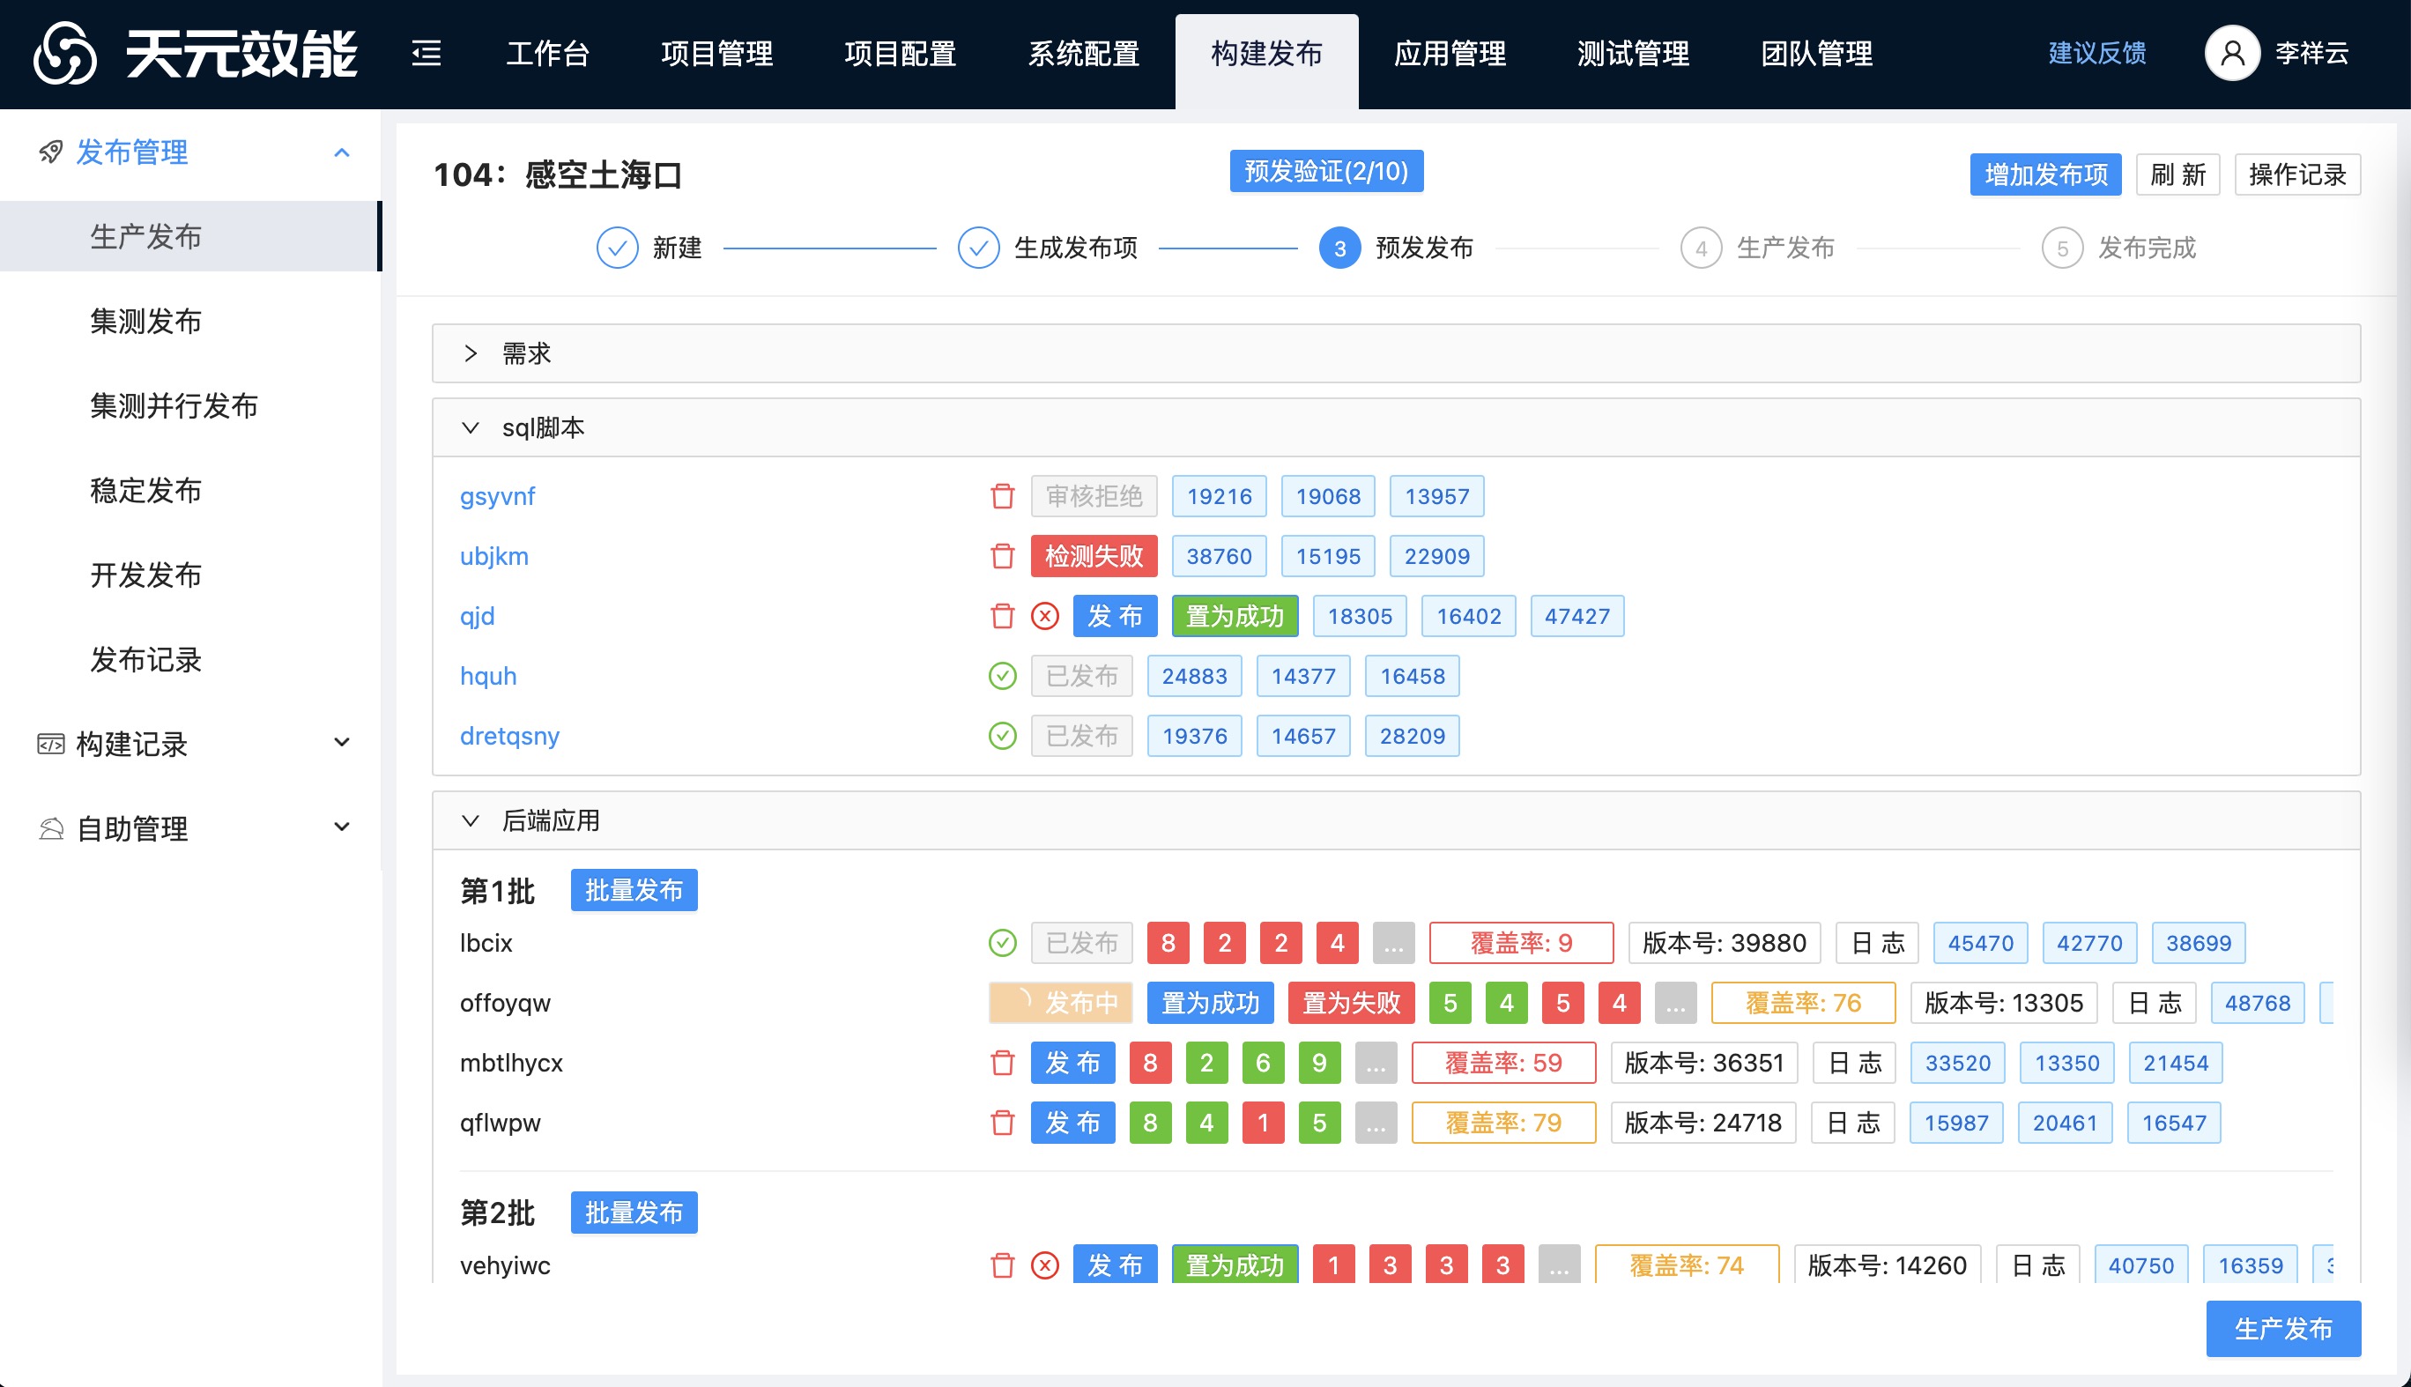
Task: Click green check icon for dretqsny
Action: point(1002,737)
